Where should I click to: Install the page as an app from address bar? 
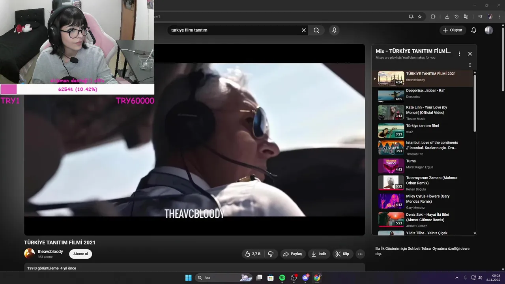pyautogui.click(x=411, y=17)
